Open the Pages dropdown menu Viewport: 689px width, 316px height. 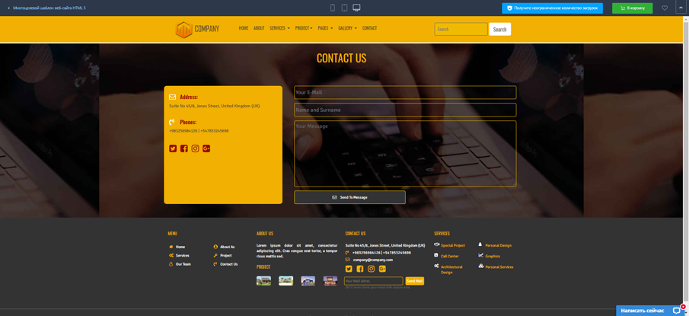click(325, 28)
